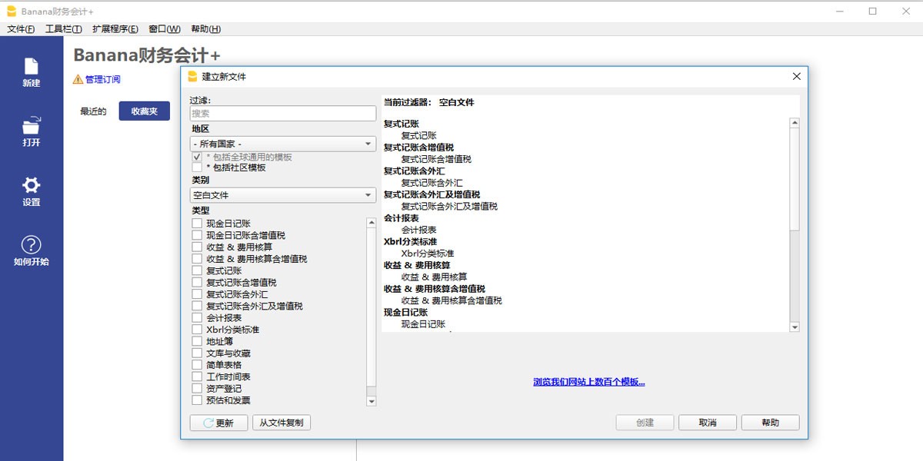This screenshot has height=461, width=923.
Task: Tick the 复式记账含外汇 checkbox
Action: [x=197, y=294]
